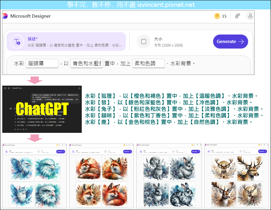271x210 pixels.
Task: Click the coin credits icon in the eagle results window
Action: (x=57, y=145)
